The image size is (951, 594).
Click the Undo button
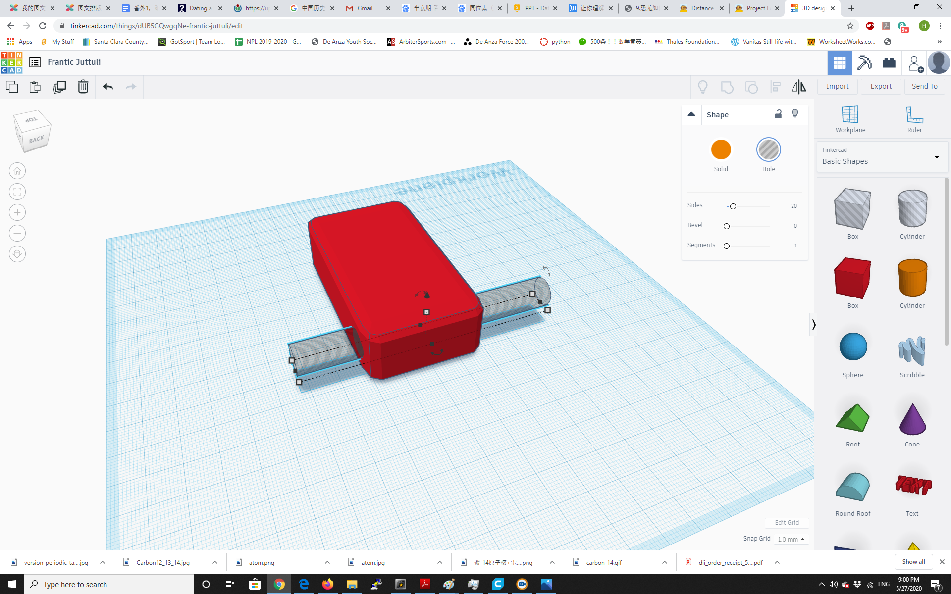click(x=107, y=86)
